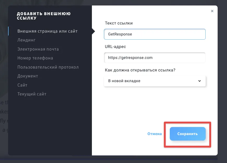Screen dimensions: 227x163
Task: Click the 'URL-адрес' label
Action: pyautogui.click(x=115, y=46)
